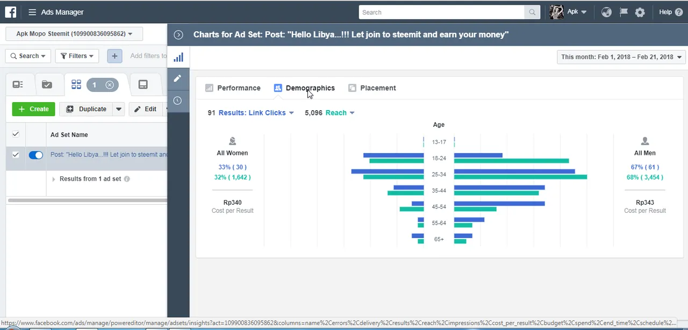Open the clock history pane icon
The image size is (688, 330).
point(178,101)
